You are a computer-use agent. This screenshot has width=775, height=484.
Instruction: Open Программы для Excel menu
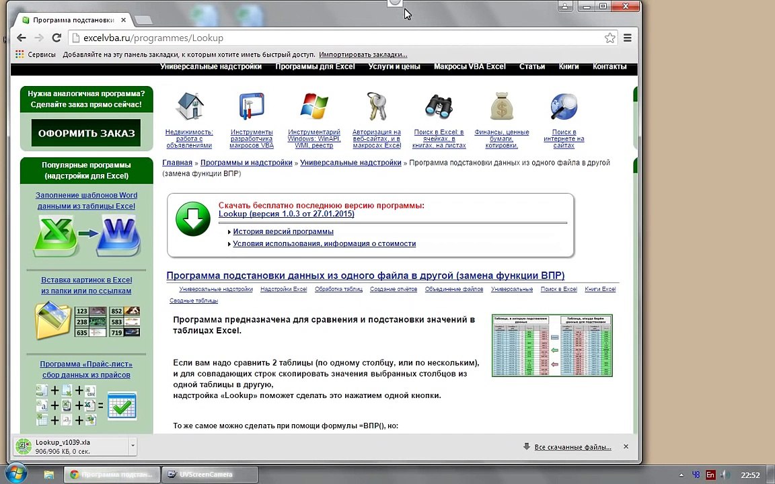(x=315, y=67)
